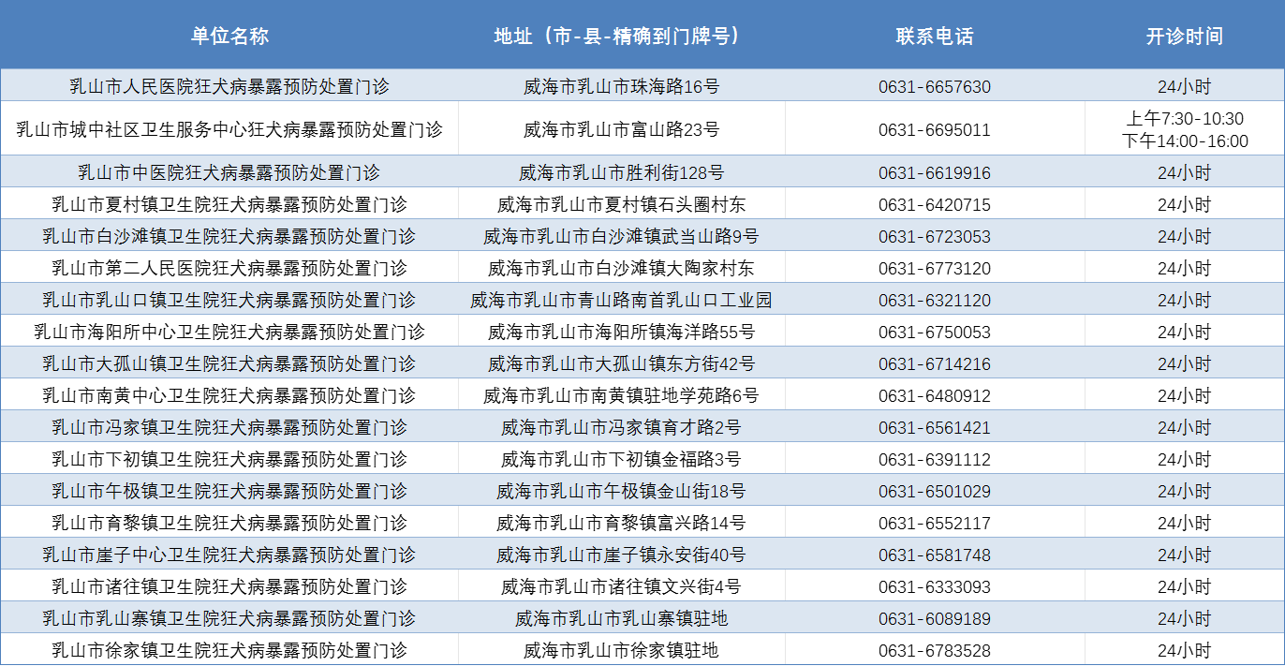
Task: Select 乳山市海阳所中心卫生院 clinic name cell
Action: point(229,332)
